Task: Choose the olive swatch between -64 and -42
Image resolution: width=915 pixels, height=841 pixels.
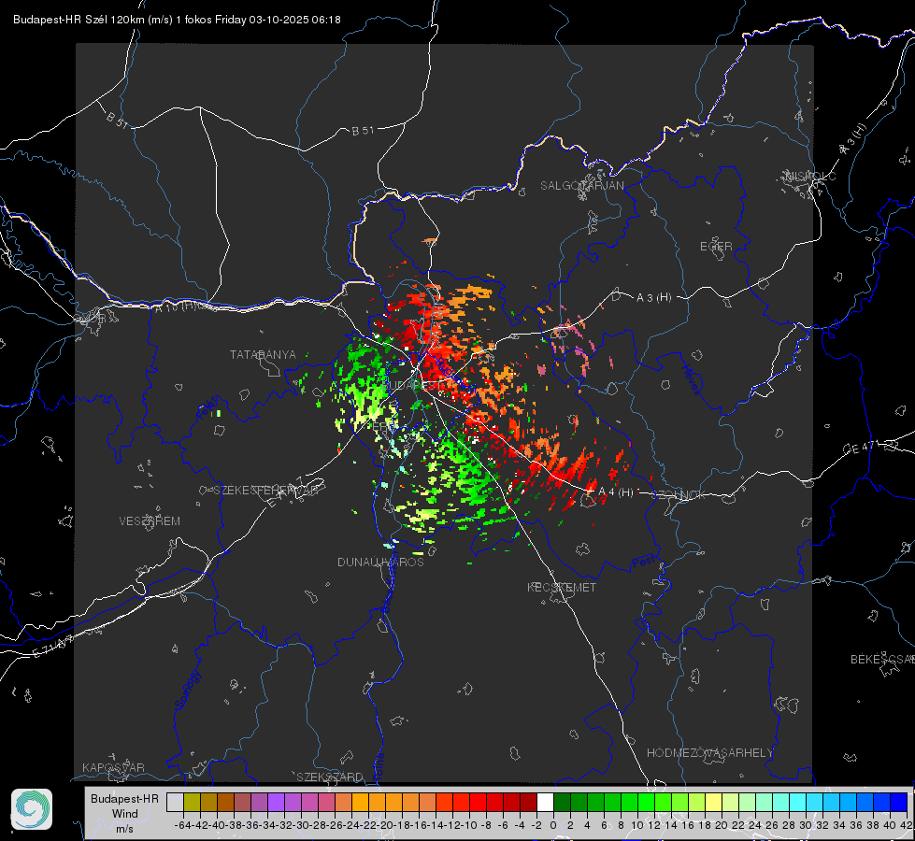Action: tap(192, 802)
